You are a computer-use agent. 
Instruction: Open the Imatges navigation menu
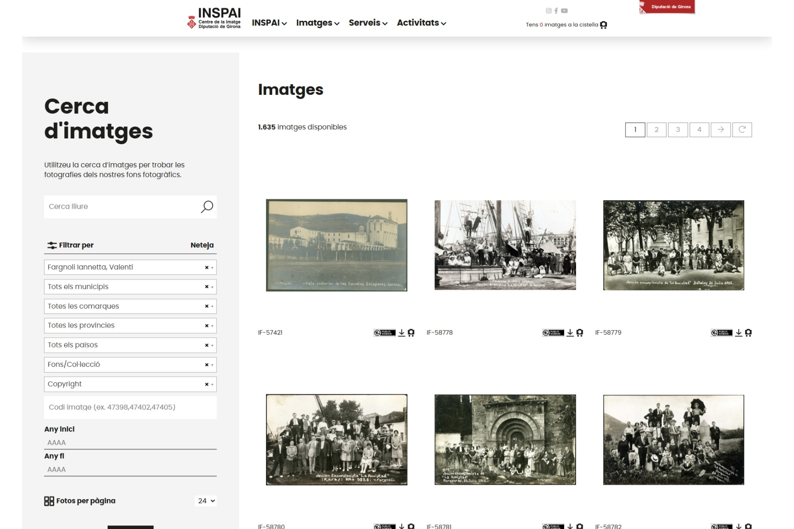(317, 23)
